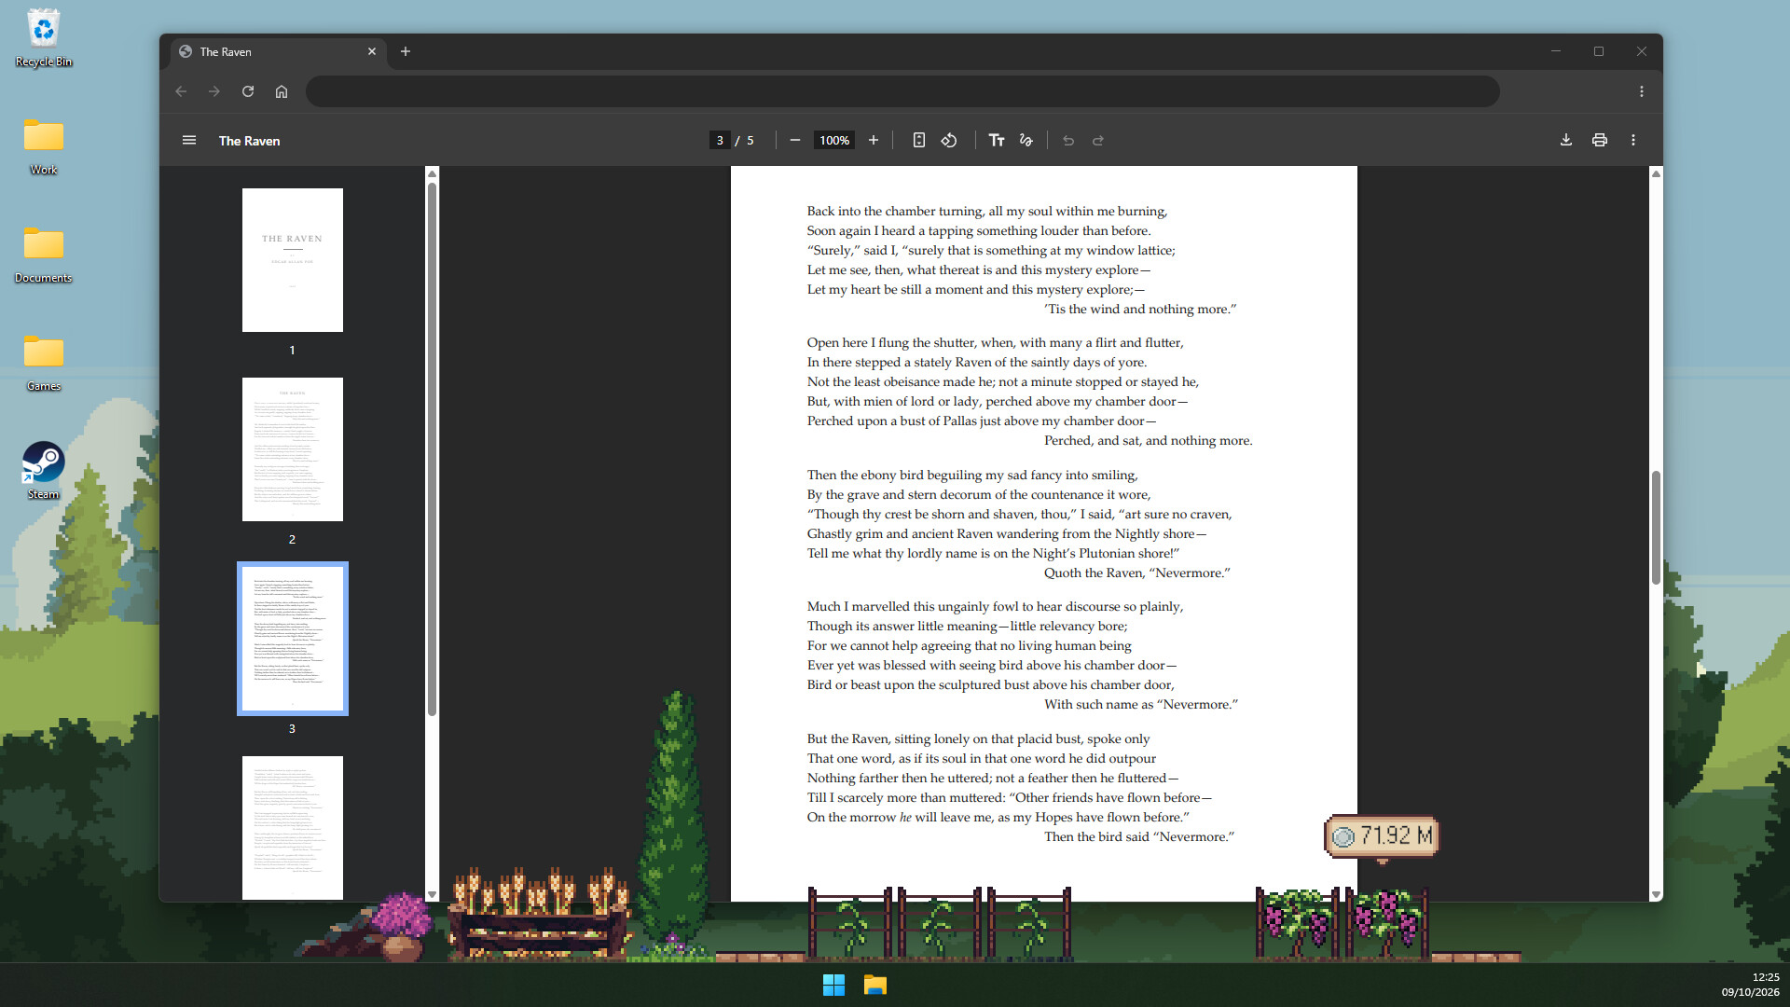The height and width of the screenshot is (1007, 1790).
Task: Click the Redo arrow in PDF toolbar
Action: pyautogui.click(x=1098, y=141)
